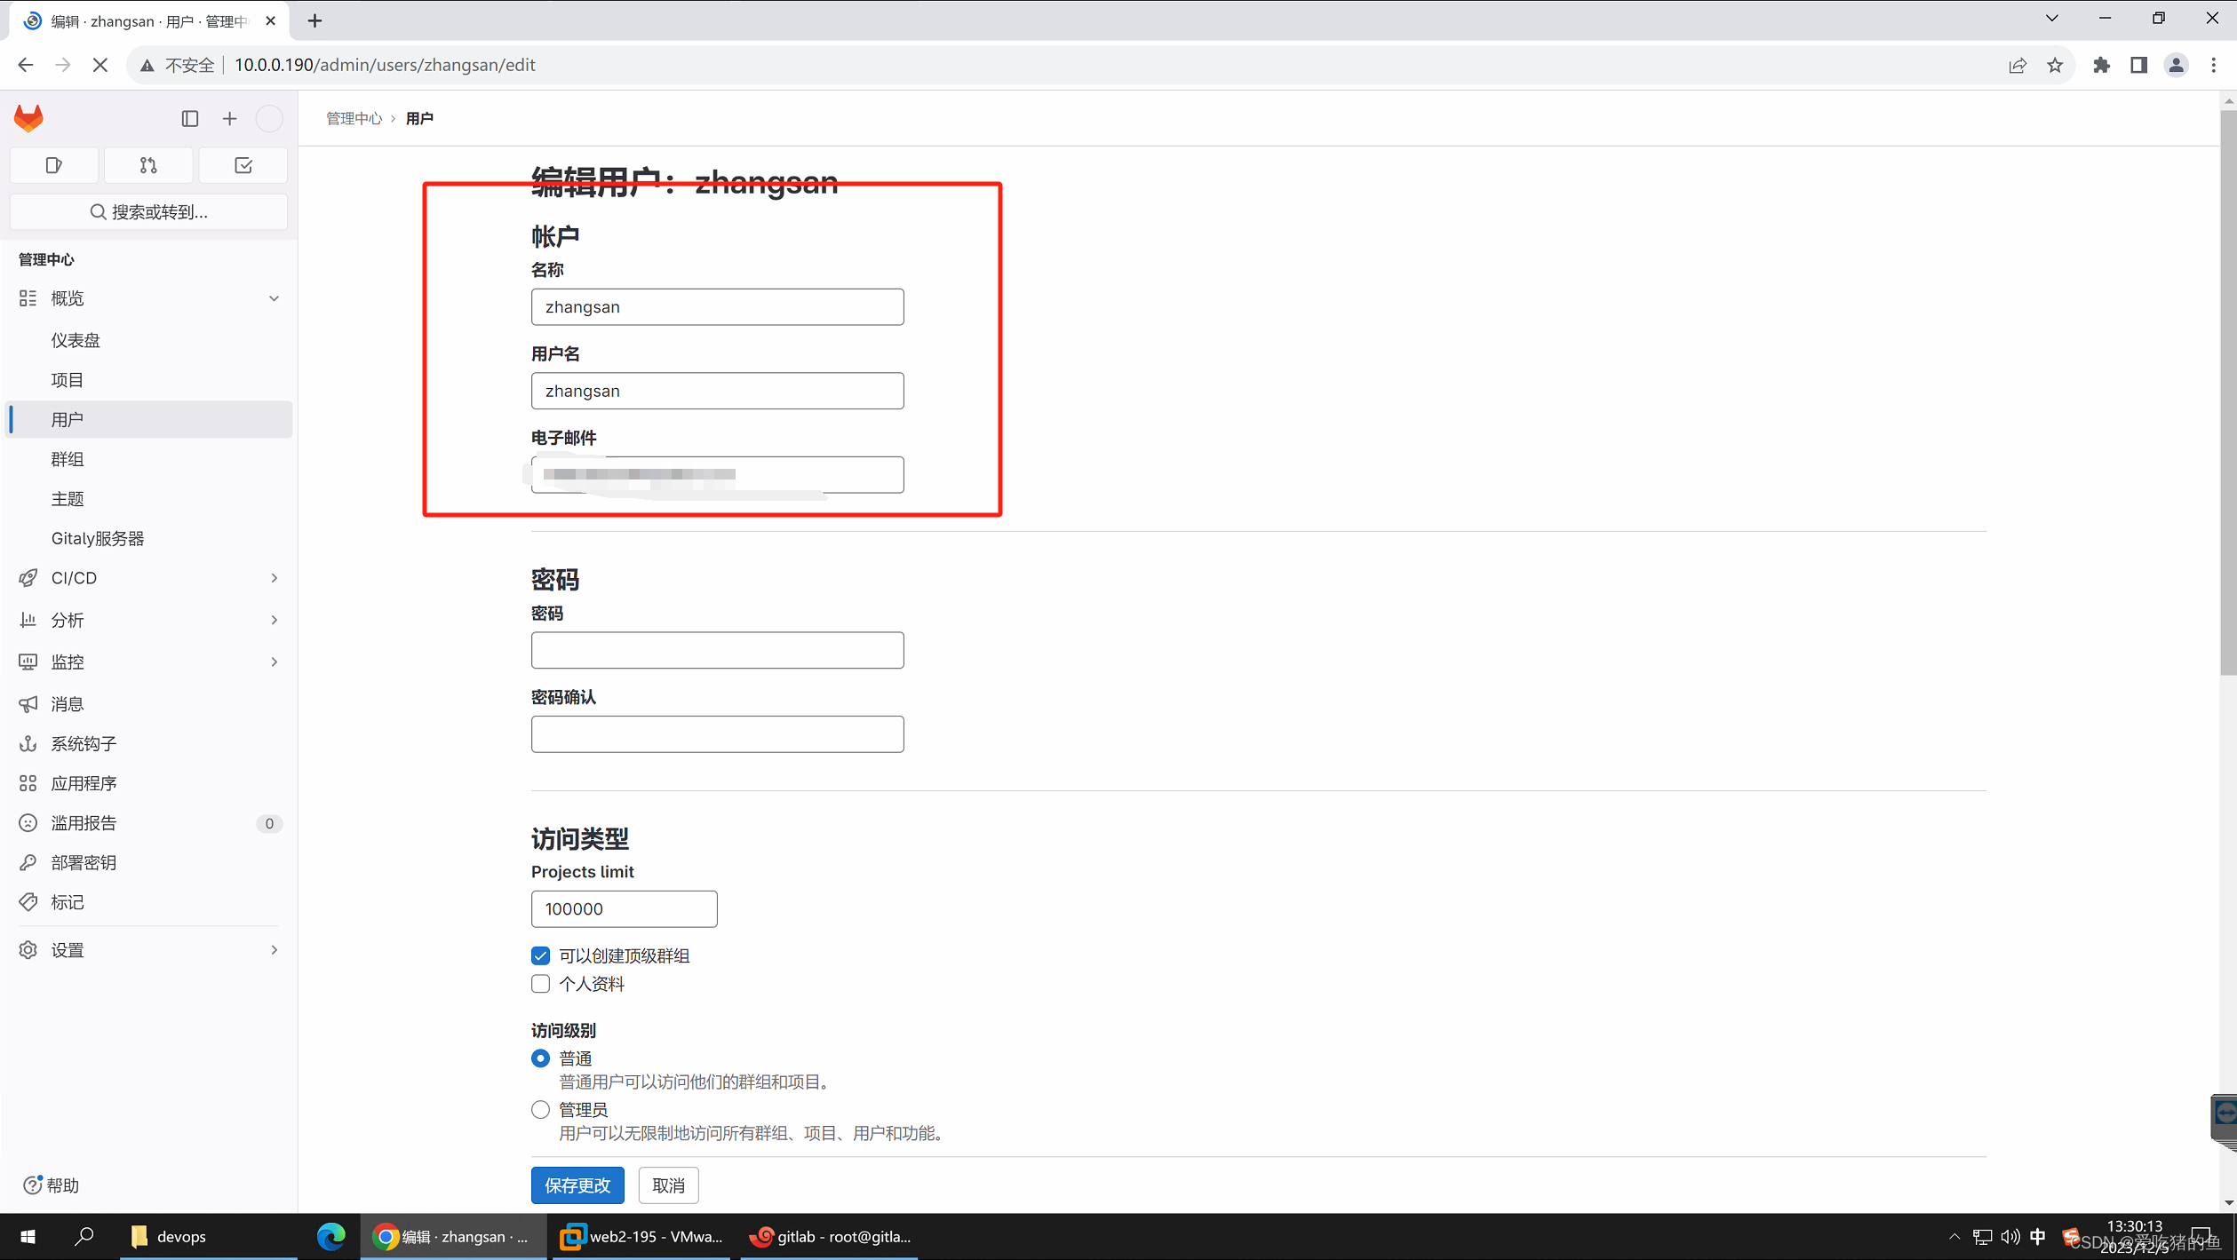Screen dimensions: 2237x1260
Task: Open 部署密钥 in sidebar
Action: coord(149,863)
